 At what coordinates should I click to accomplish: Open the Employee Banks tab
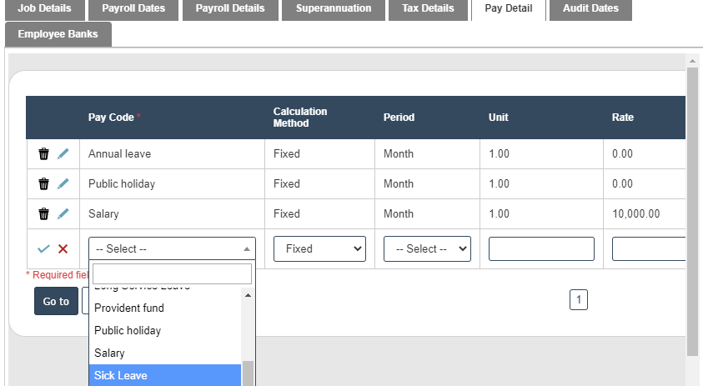coord(58,34)
